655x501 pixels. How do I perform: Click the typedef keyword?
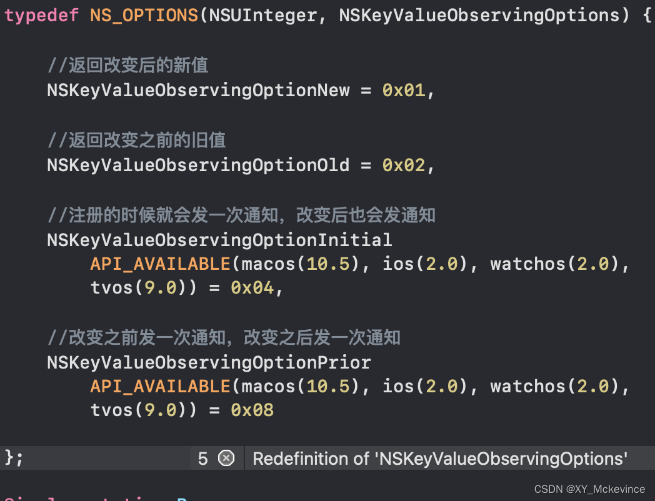coord(41,14)
